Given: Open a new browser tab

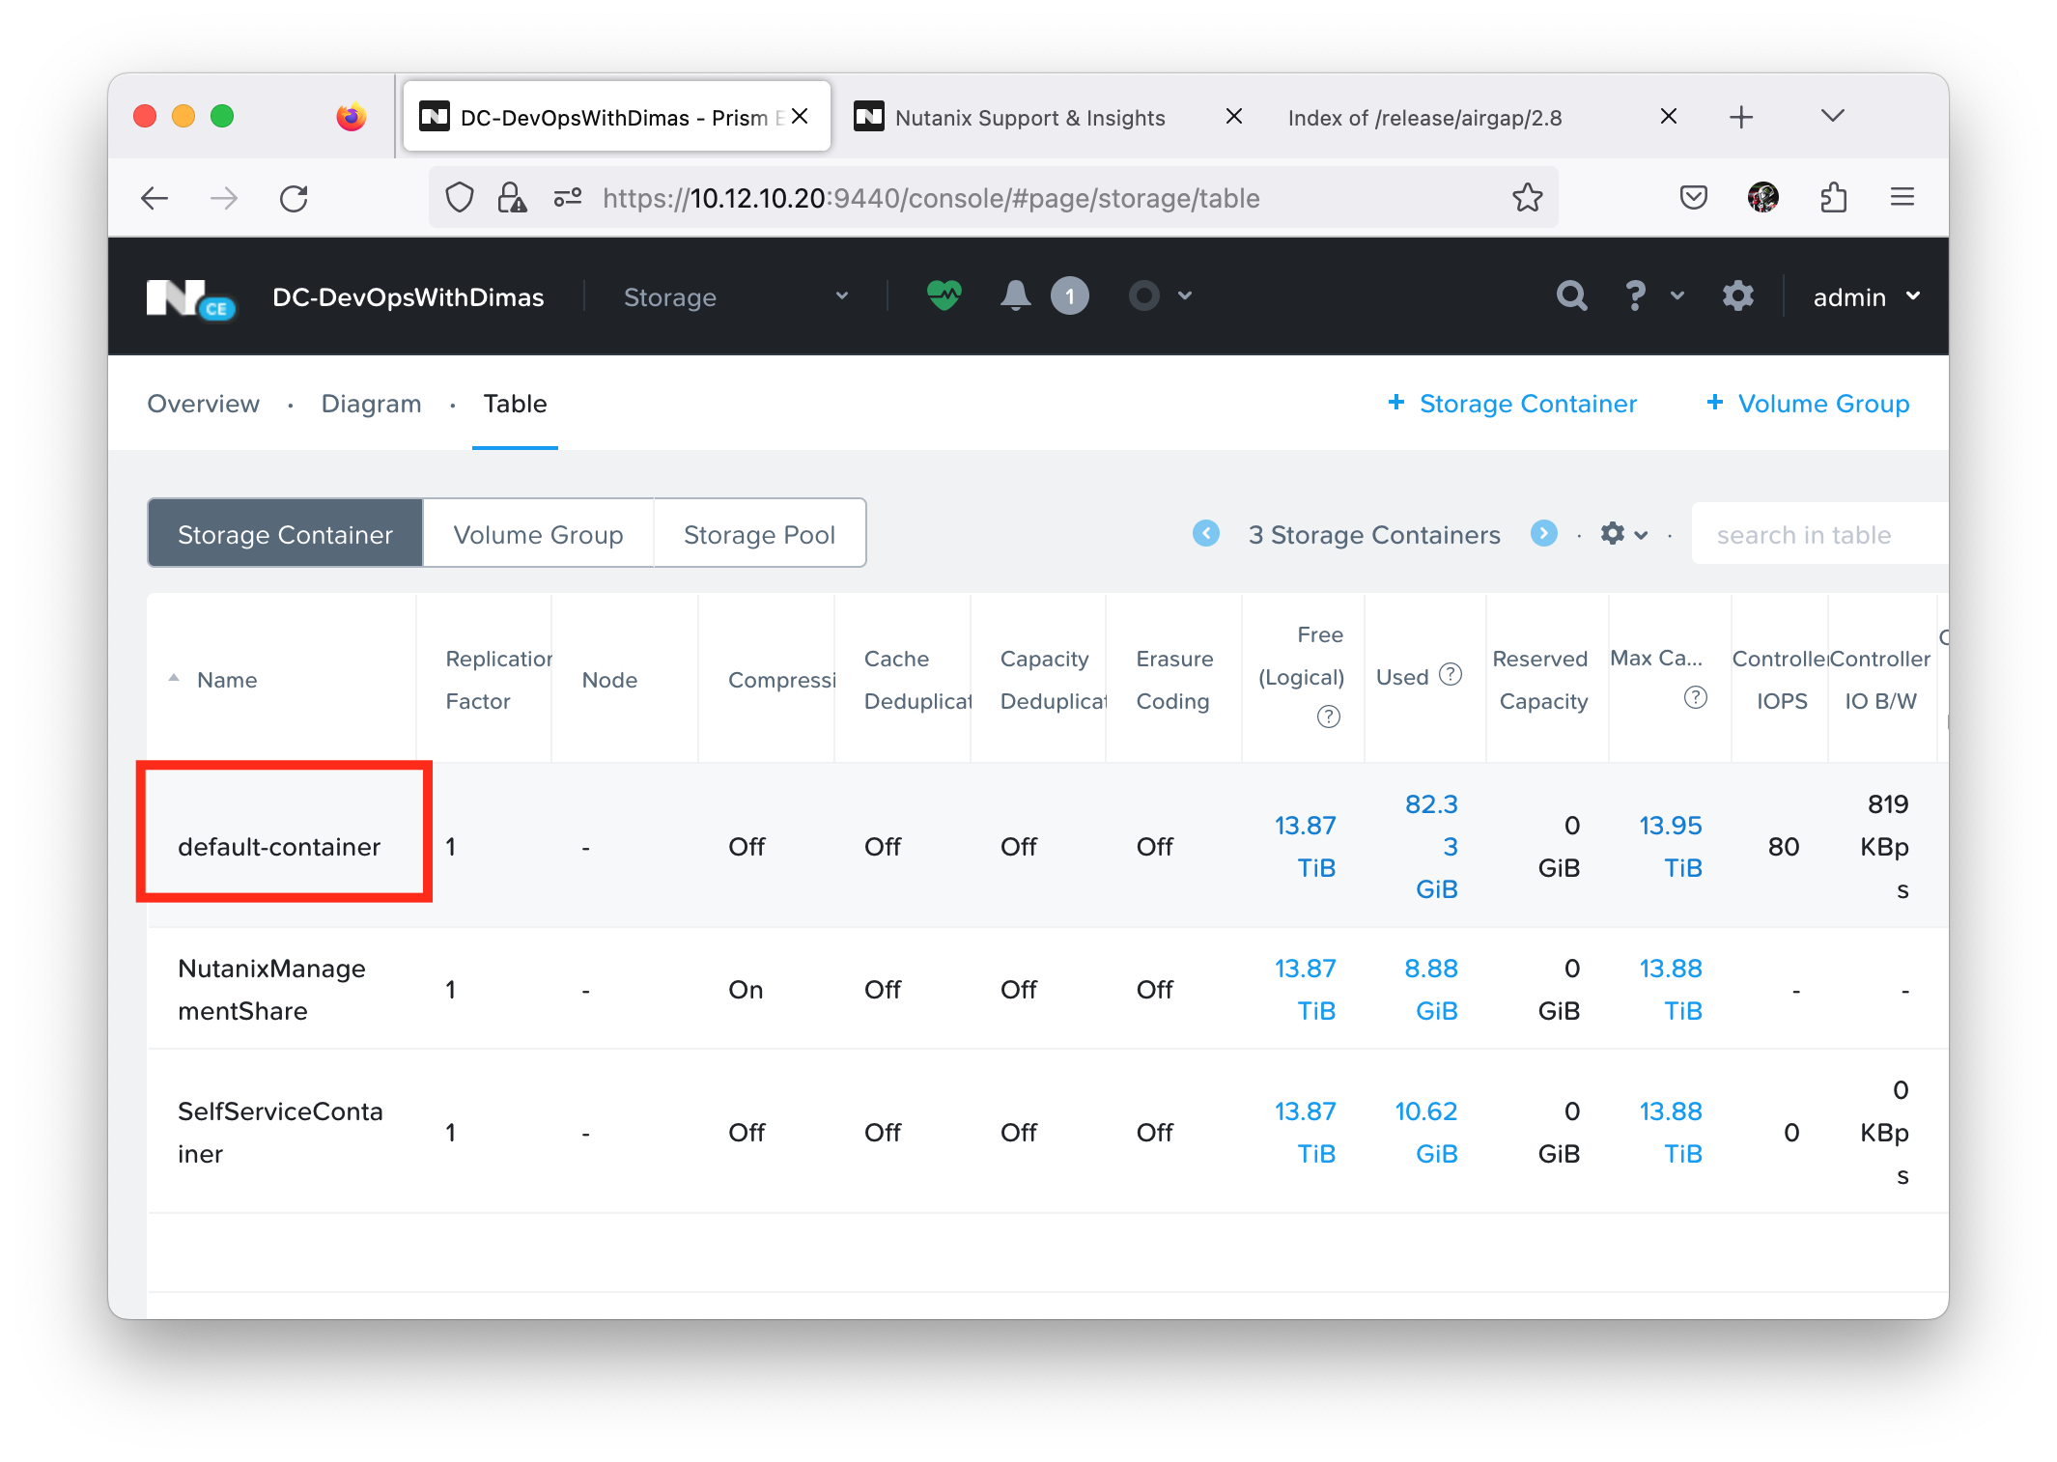Looking at the screenshot, I should (1740, 117).
